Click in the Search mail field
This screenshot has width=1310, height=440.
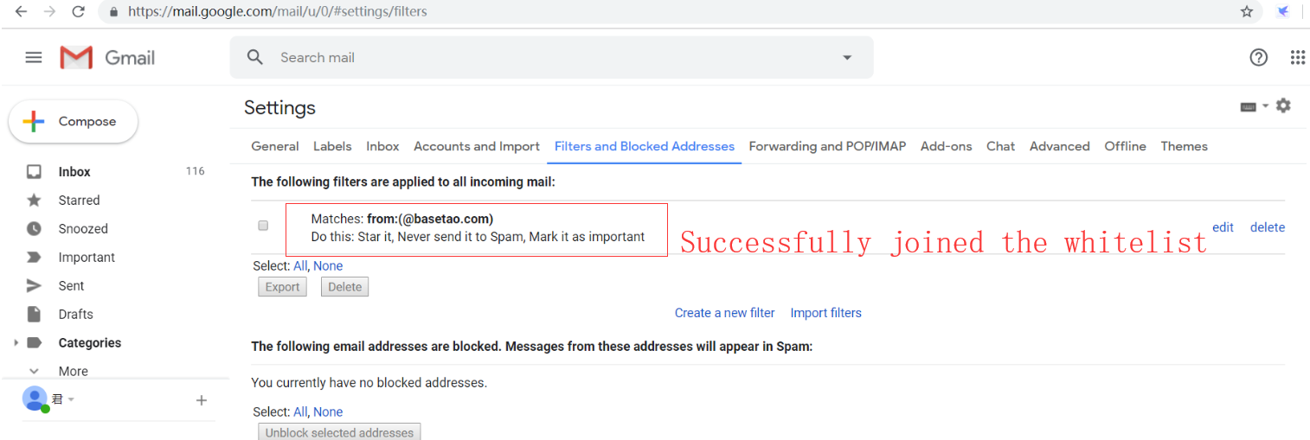pyautogui.click(x=554, y=58)
